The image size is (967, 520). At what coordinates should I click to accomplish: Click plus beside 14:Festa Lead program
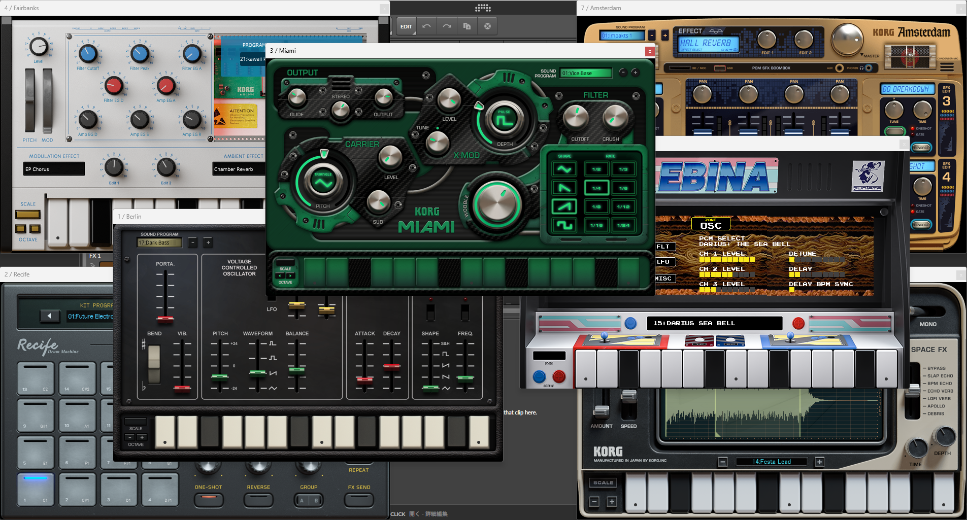819,462
